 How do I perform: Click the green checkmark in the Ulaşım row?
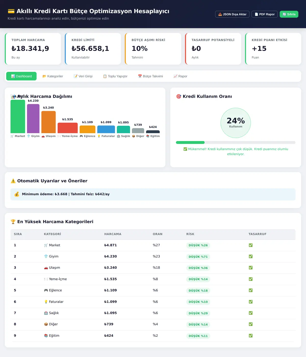[251, 268]
